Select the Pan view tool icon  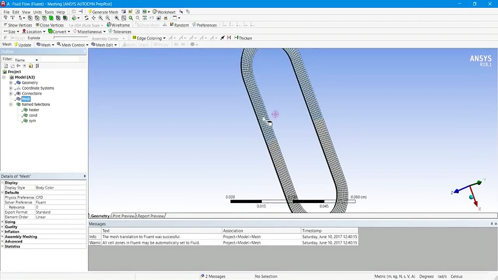point(94,18)
